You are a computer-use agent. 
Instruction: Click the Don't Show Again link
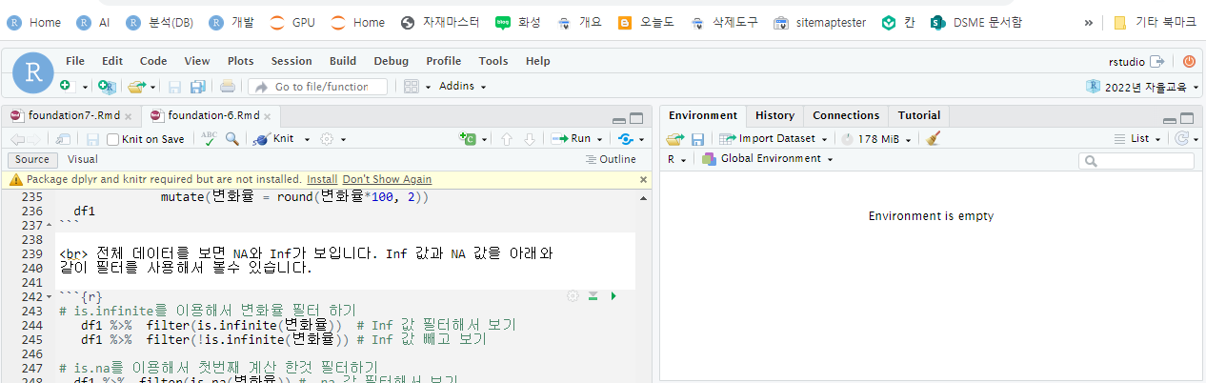(x=387, y=179)
